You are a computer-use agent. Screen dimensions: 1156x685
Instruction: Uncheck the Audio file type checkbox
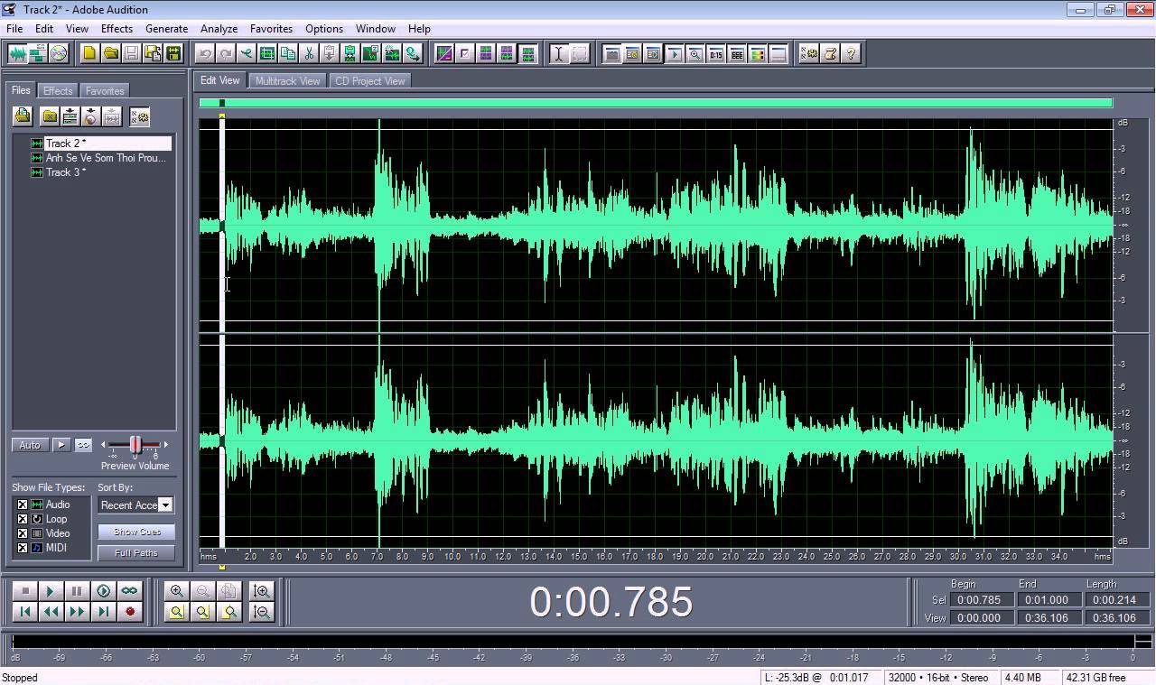(x=23, y=504)
